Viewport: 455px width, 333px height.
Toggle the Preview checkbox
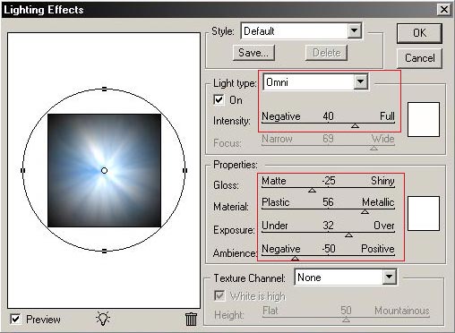[x=15, y=319]
